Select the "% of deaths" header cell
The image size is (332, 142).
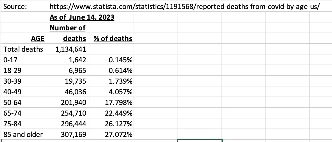tap(113, 38)
